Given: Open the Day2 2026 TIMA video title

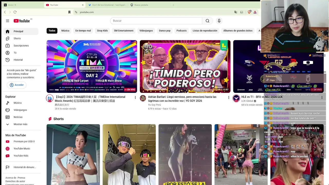Looking at the screenshot, I should 90,99.
